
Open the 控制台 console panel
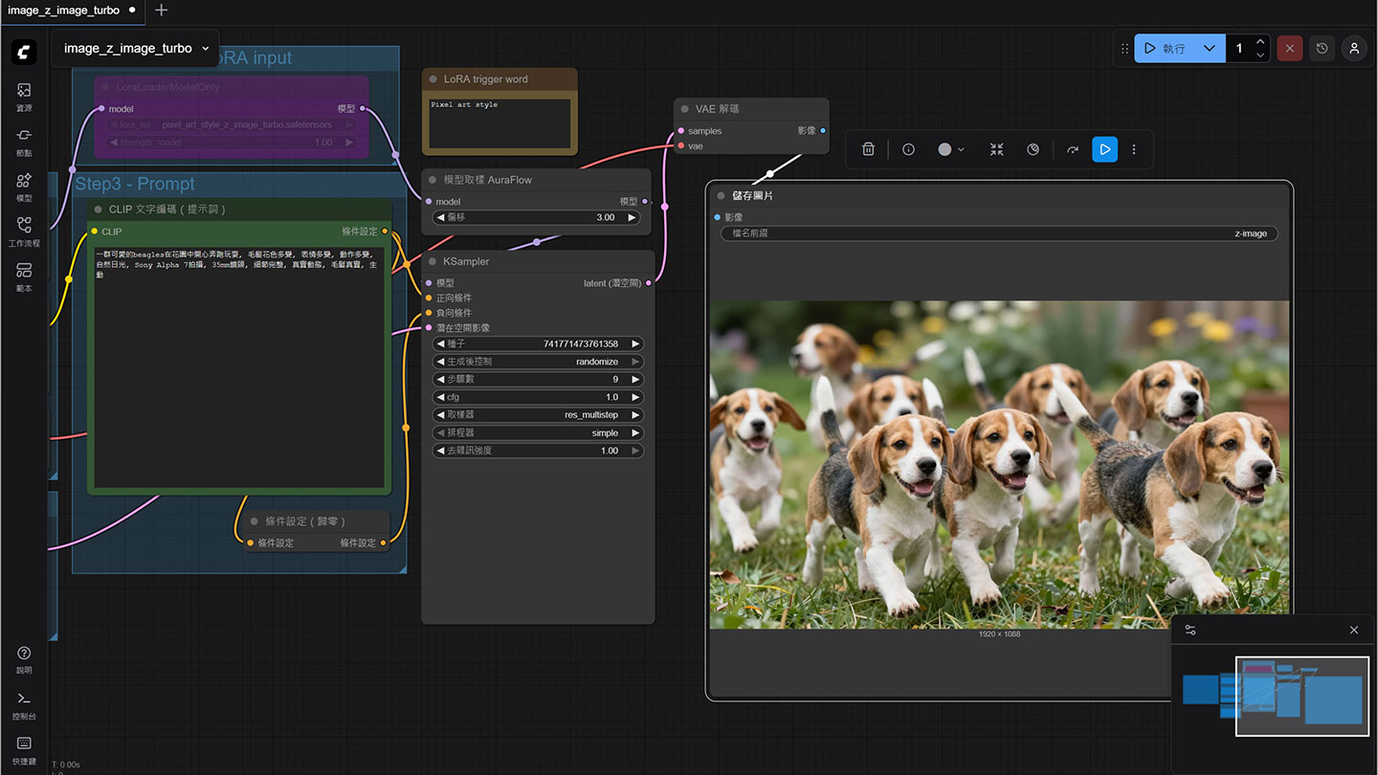pos(24,705)
